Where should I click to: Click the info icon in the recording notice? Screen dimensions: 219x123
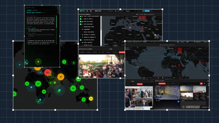(x=183, y=107)
